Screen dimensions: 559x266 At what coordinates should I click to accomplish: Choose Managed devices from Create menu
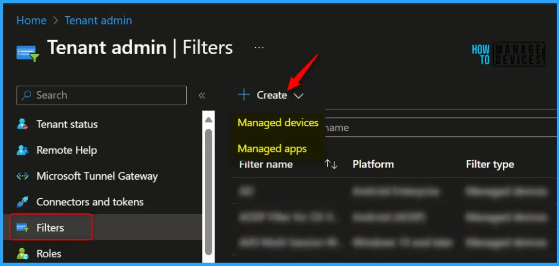pyautogui.click(x=278, y=122)
